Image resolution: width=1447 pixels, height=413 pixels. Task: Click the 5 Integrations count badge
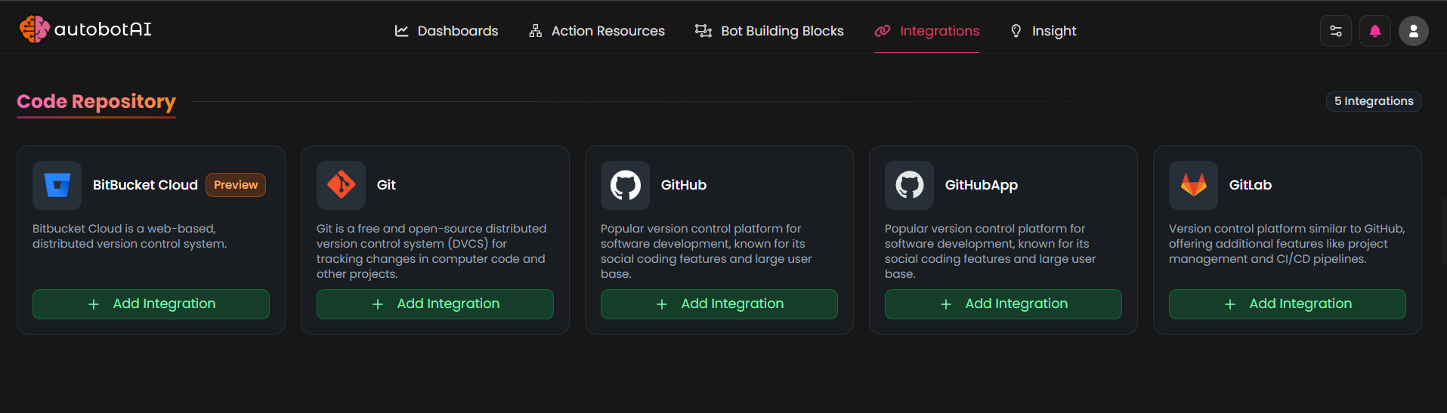pyautogui.click(x=1374, y=101)
